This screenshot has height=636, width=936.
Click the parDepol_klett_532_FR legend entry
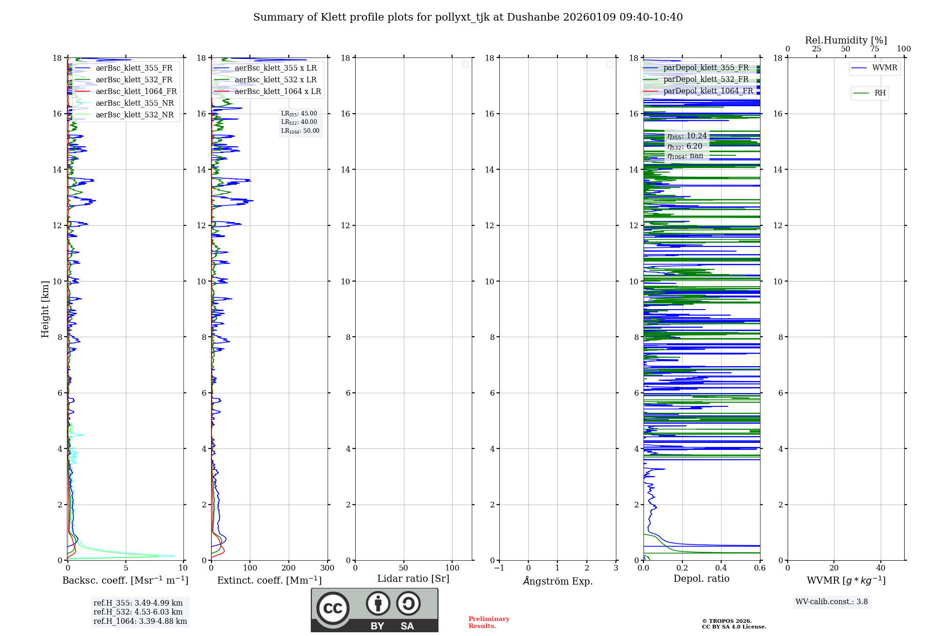point(705,79)
